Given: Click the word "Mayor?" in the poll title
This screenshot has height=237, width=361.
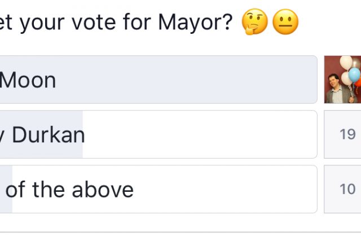Looking at the screenshot, I should pos(196,23).
